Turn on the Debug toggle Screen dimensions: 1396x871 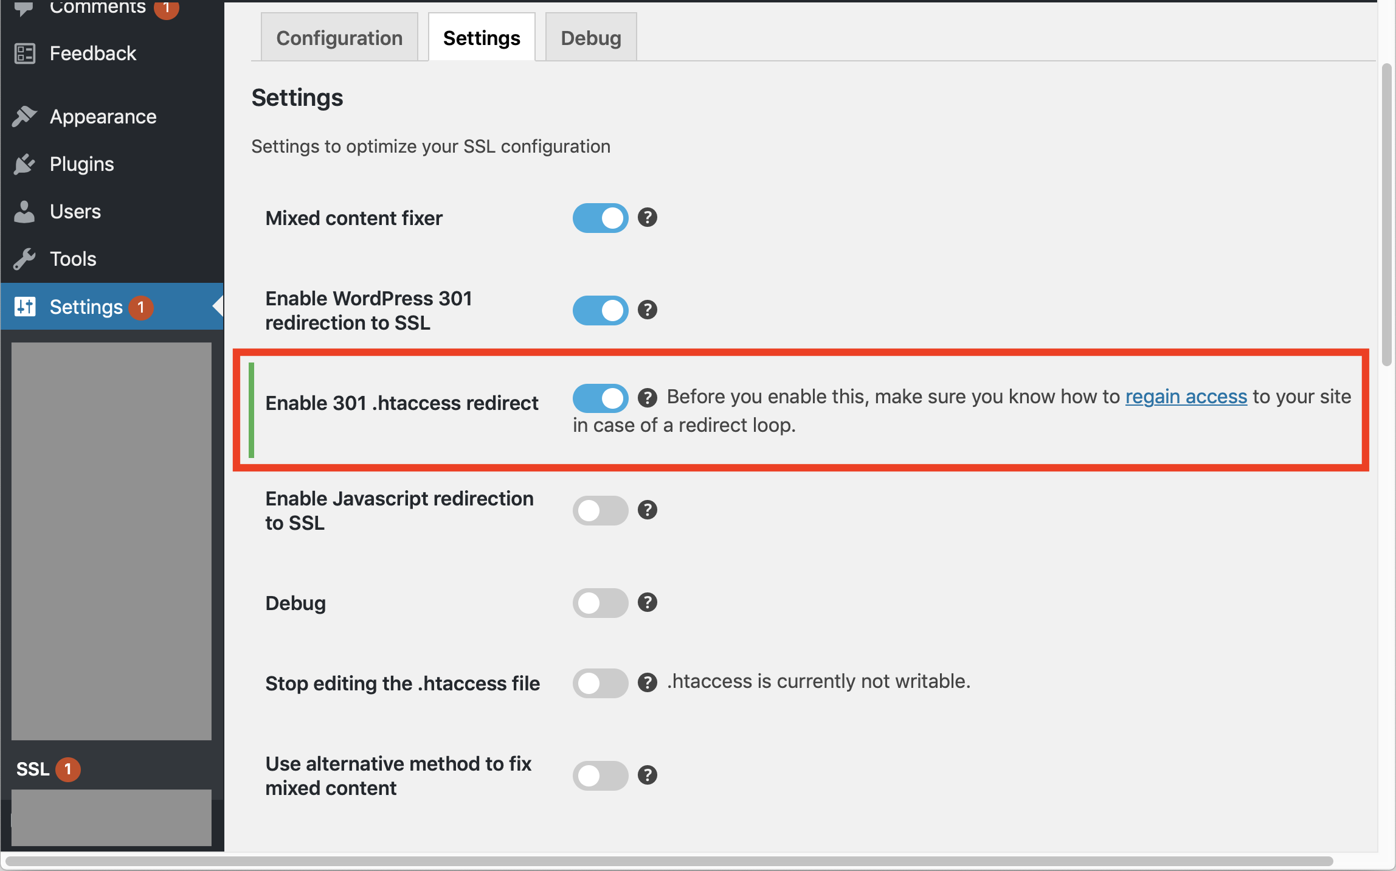coord(600,603)
